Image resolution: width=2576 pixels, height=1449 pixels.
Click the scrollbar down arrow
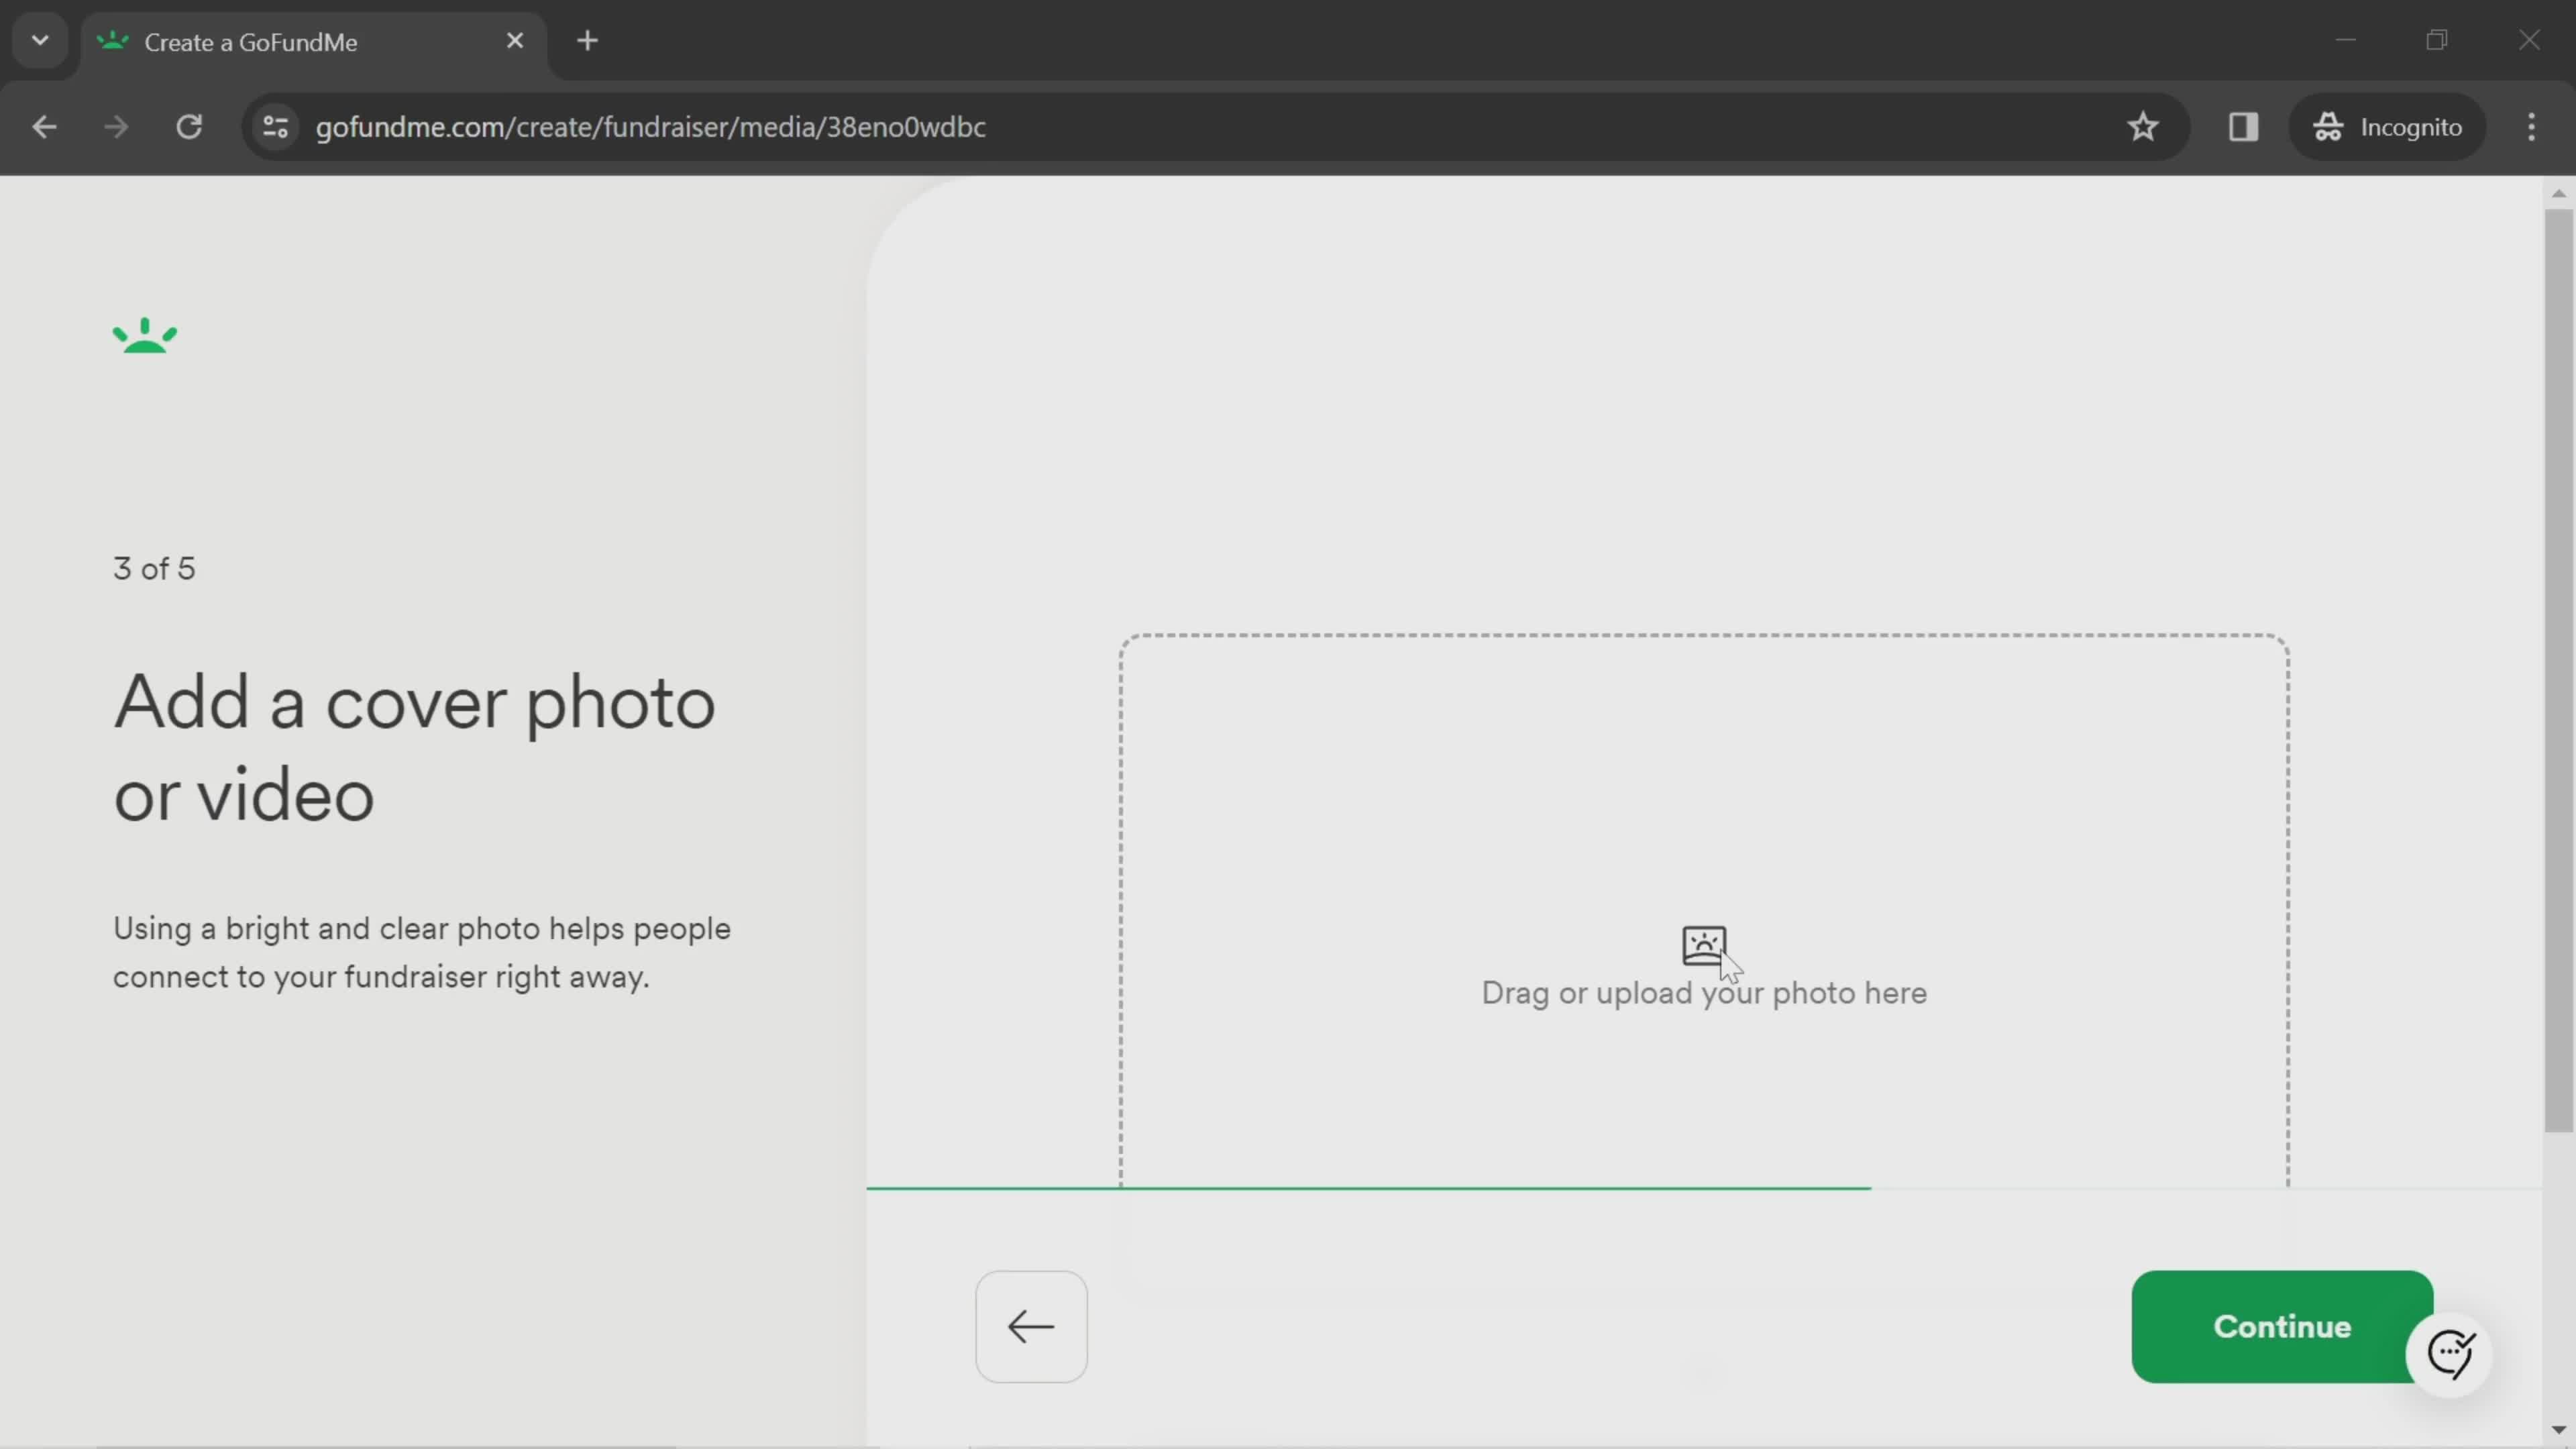pos(2558,1430)
